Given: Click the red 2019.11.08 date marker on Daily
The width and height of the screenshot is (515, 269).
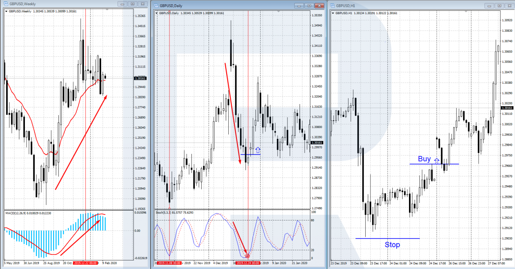Looking at the screenshot, I should (169, 263).
